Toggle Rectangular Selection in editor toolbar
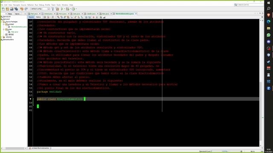Screen dimensions: 273x153 click(x=71, y=17)
